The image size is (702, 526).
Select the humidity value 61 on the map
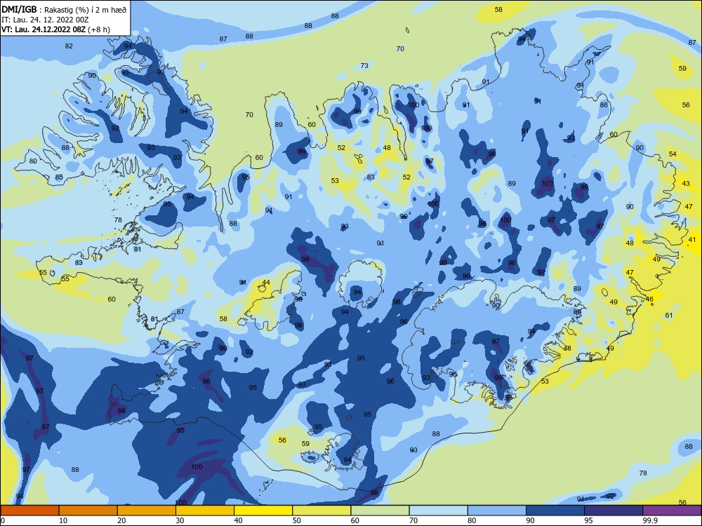(669, 316)
